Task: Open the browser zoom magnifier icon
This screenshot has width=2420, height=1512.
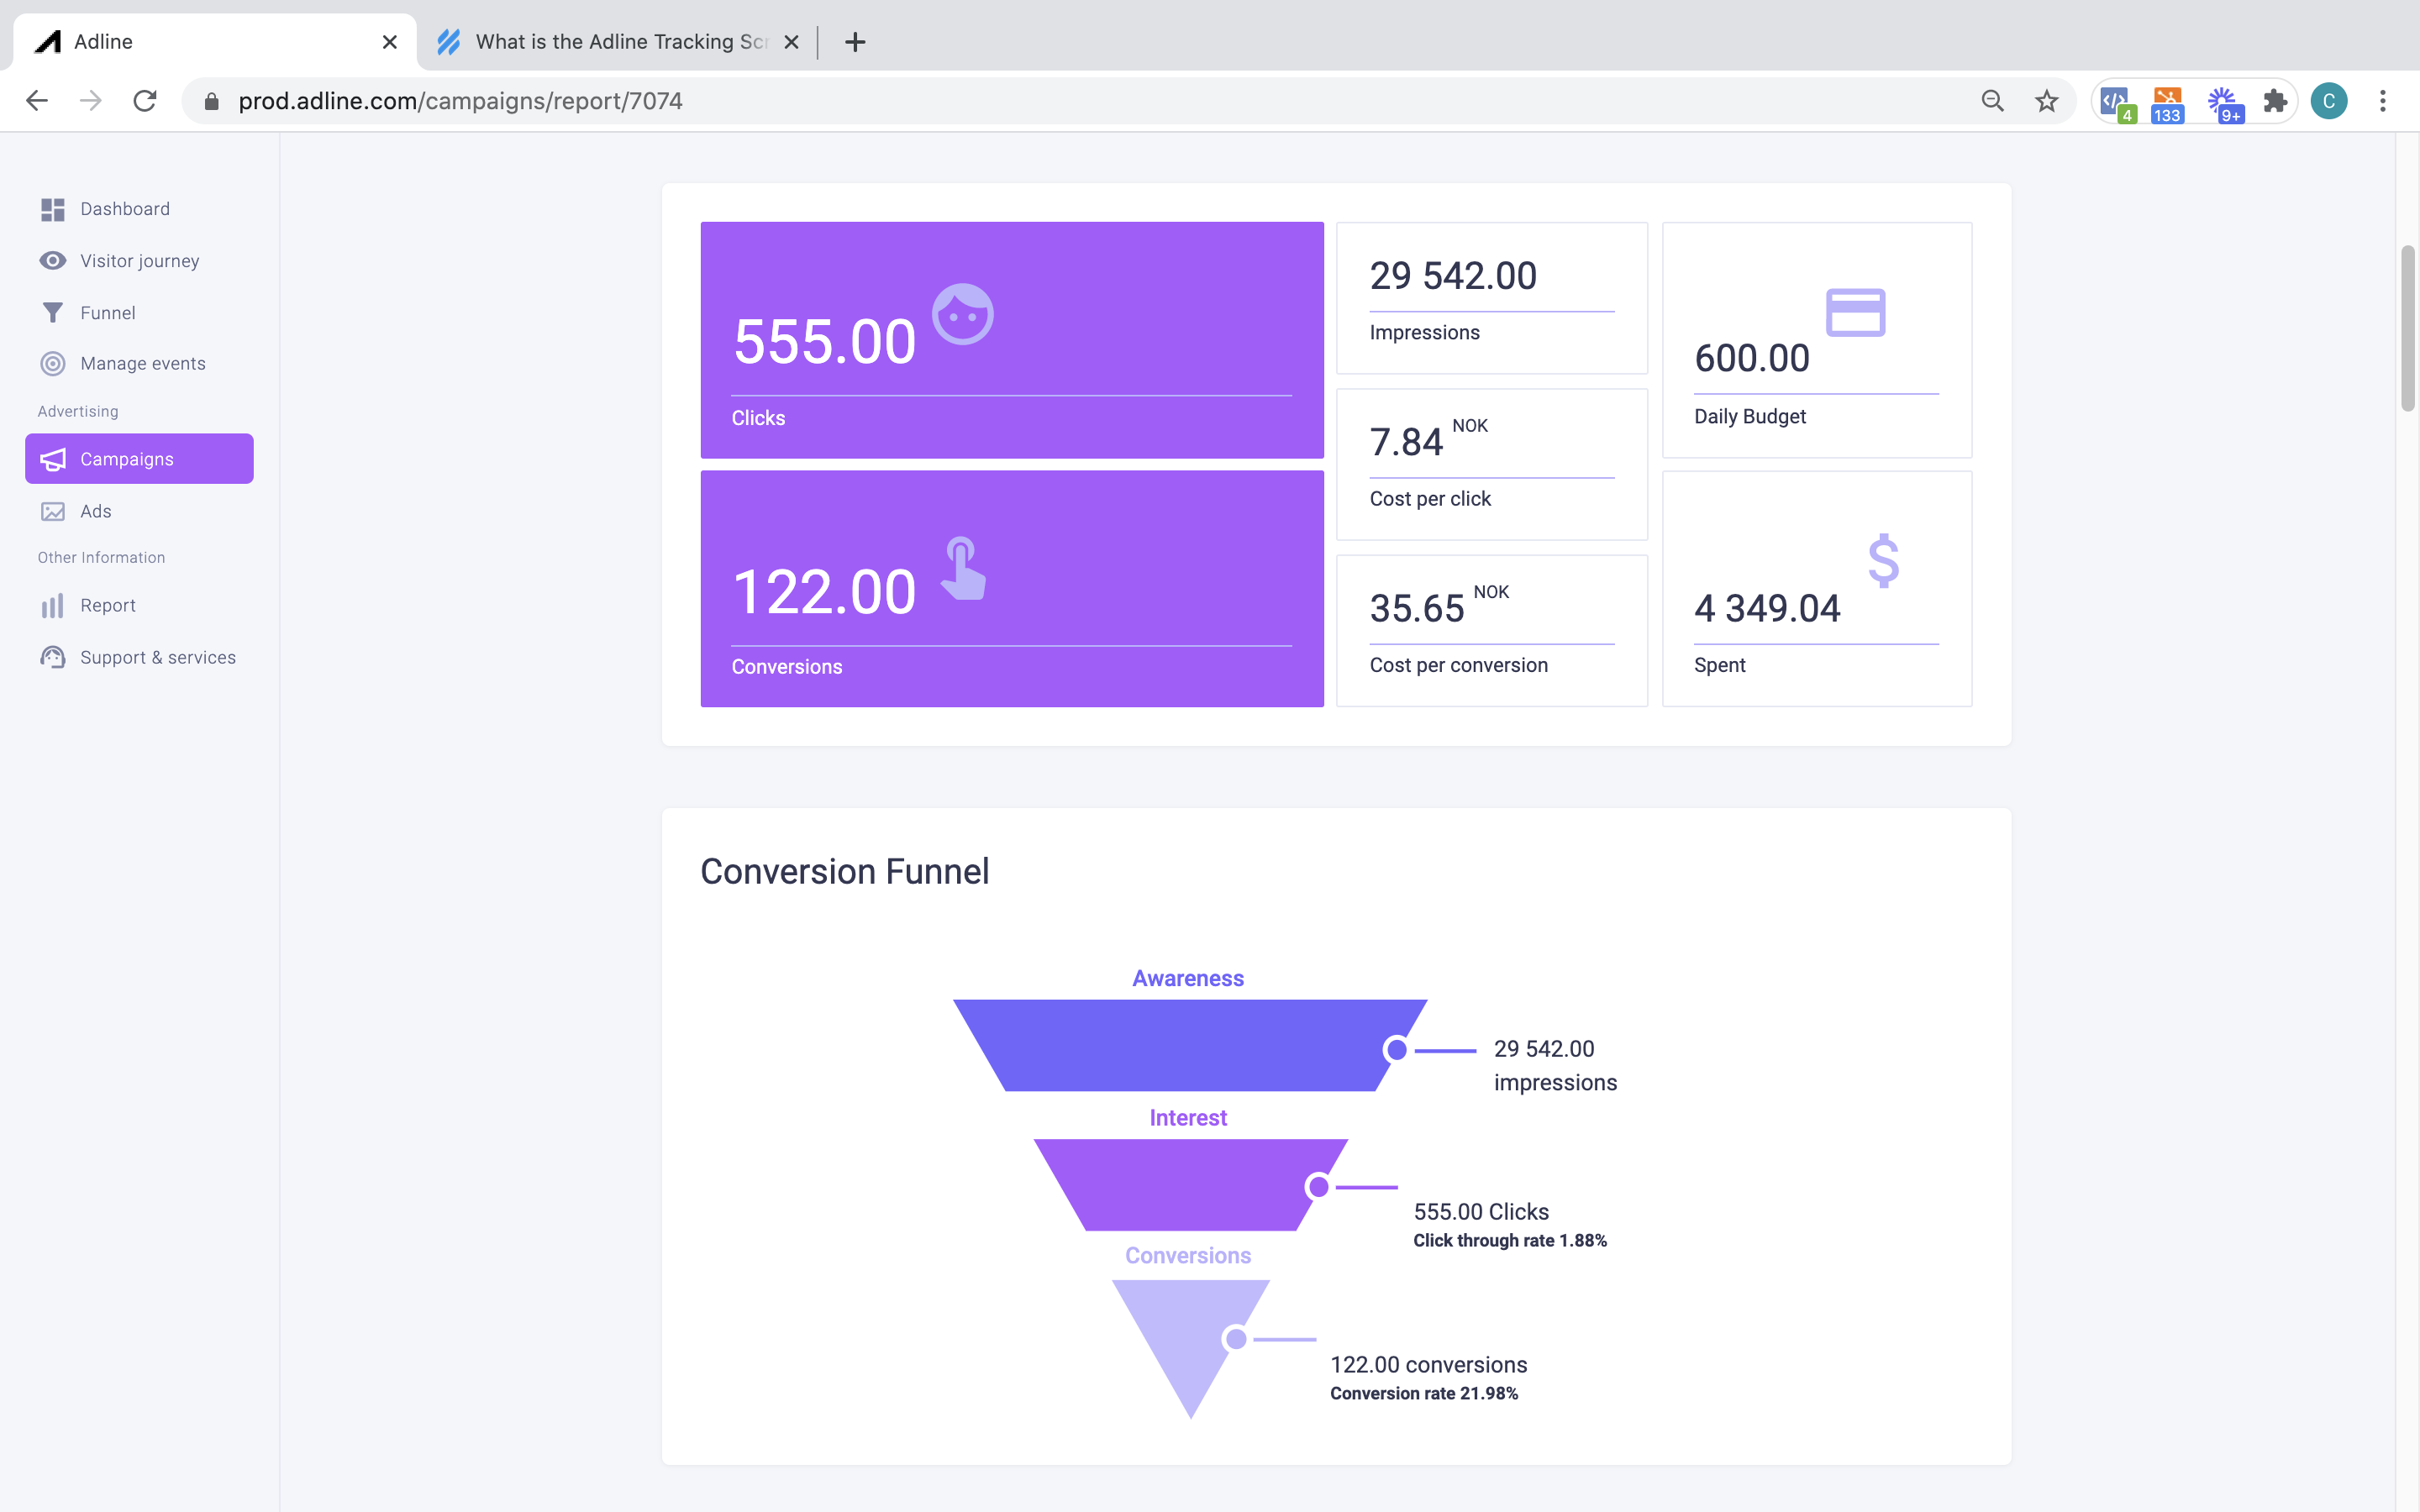Action: (1993, 101)
